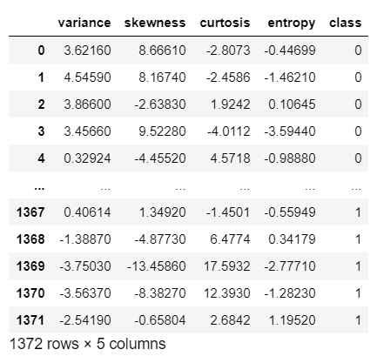Screen dimensions: 377x363
Task: Click variance value -1.38870
Action: point(85,239)
